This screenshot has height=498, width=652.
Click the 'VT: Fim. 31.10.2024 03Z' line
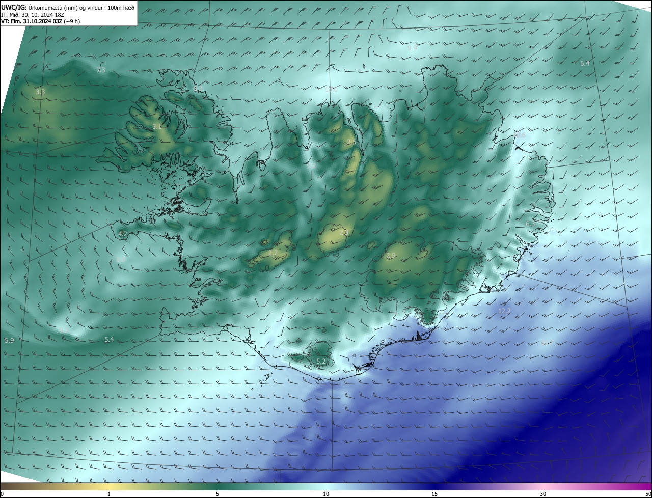(31, 21)
